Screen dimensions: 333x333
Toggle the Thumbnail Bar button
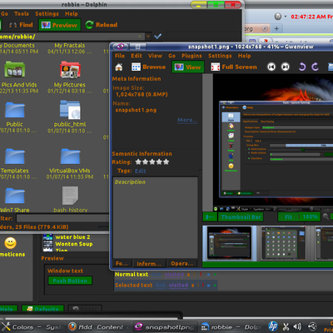[241, 217]
